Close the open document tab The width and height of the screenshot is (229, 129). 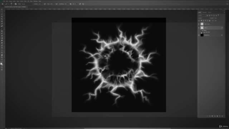(x=26, y=7)
